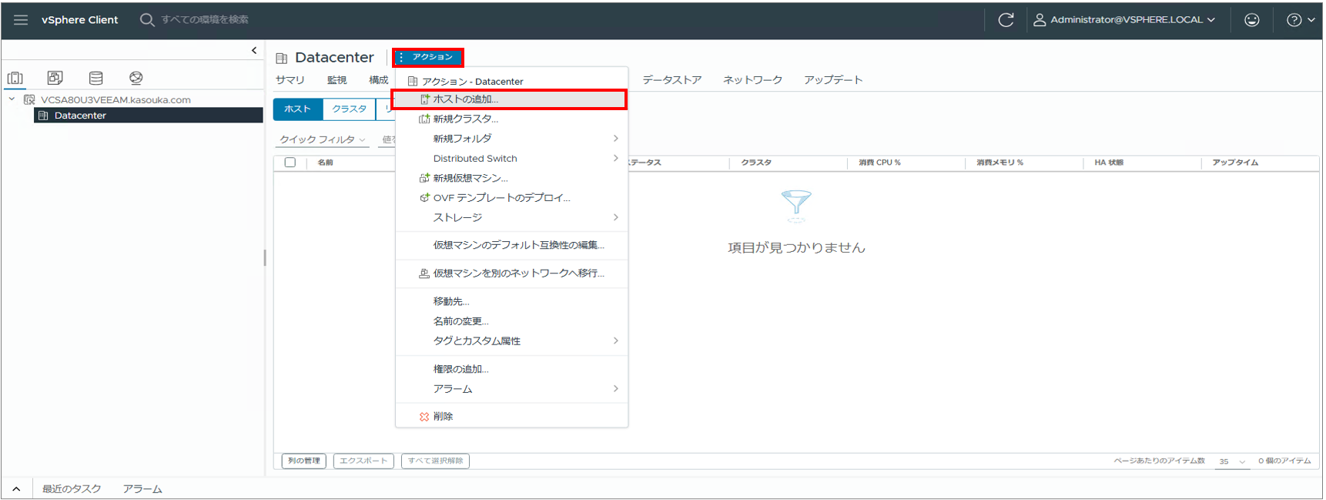Image resolution: width=1326 pixels, height=500 pixels.
Task: Click the New Virtual Machine icon
Action: pos(424,178)
